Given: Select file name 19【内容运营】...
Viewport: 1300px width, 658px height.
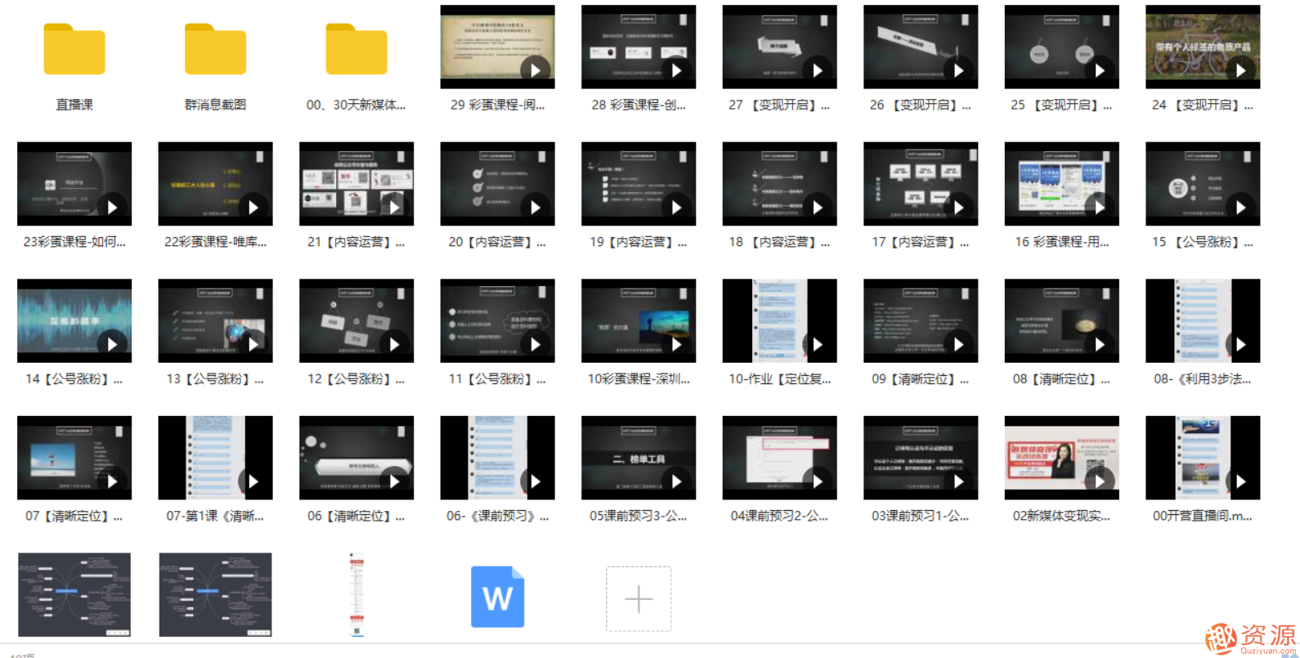Looking at the screenshot, I should point(639,242).
